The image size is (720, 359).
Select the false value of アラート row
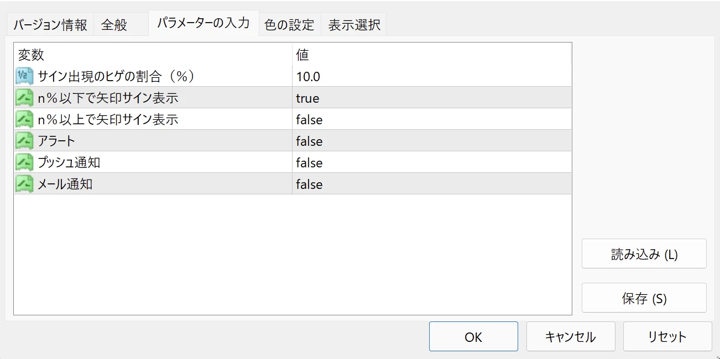pyautogui.click(x=309, y=141)
